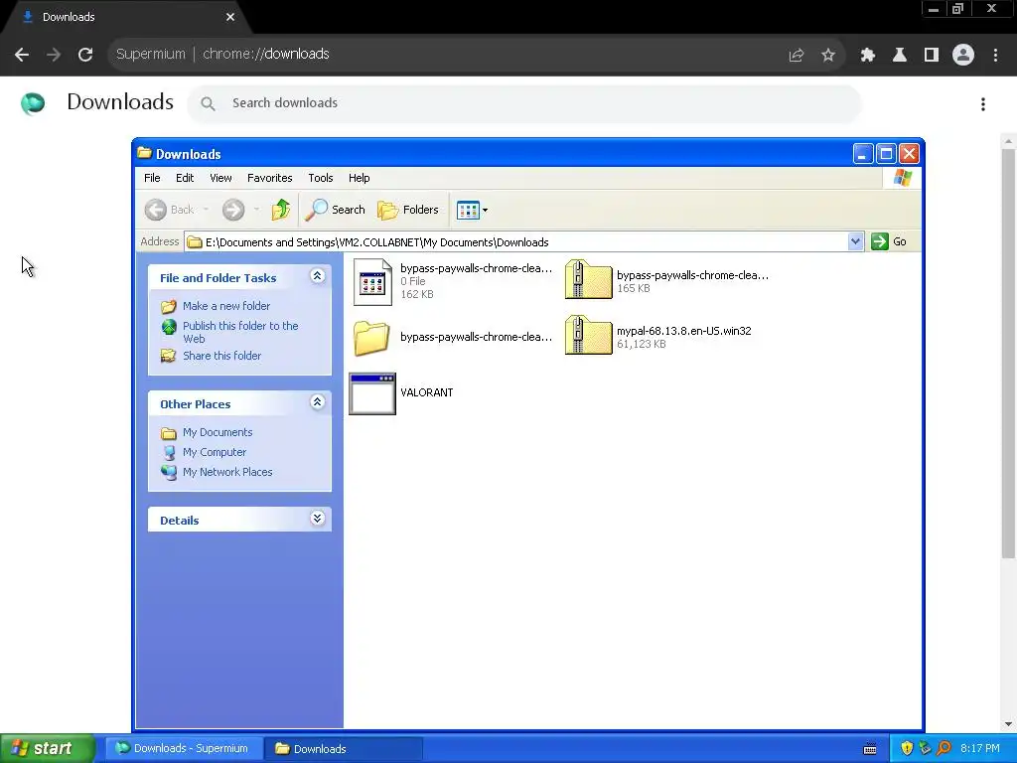This screenshot has width=1017, height=763.
Task: Open the Extensions puzzle icon
Action: 867,56
